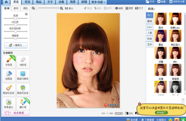
Task: Select the 魔幻笔 magic pen tool
Action: tap(23, 104)
